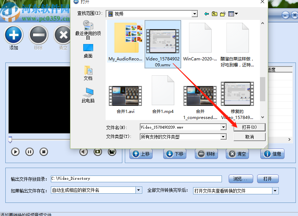Click the Info (信息) button

click(x=272, y=154)
